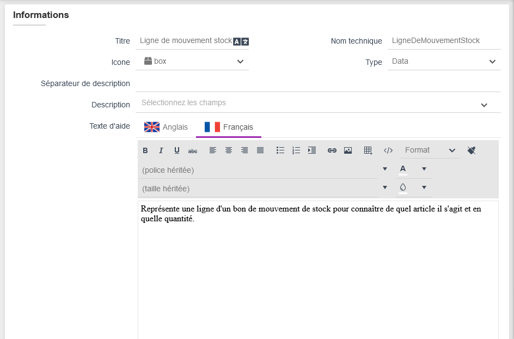Justify the help text
Screen dimensions: 514x339
260,150
